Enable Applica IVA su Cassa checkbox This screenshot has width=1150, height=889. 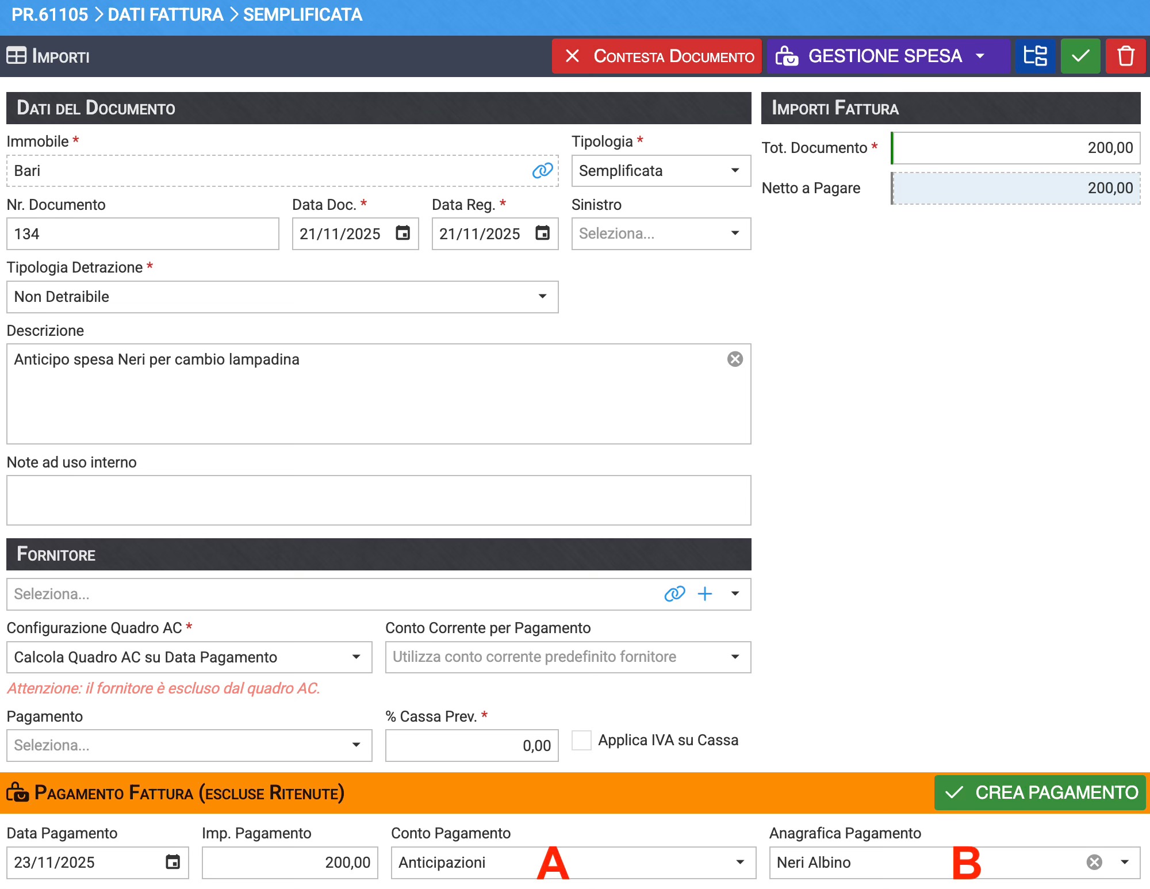[581, 740]
